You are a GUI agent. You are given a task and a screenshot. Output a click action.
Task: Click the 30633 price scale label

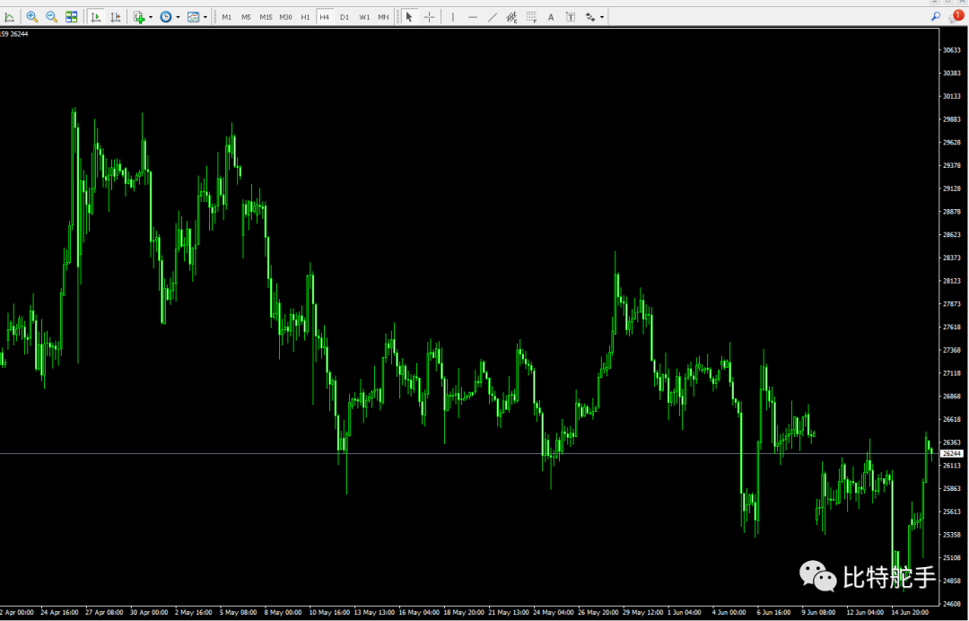coord(951,50)
